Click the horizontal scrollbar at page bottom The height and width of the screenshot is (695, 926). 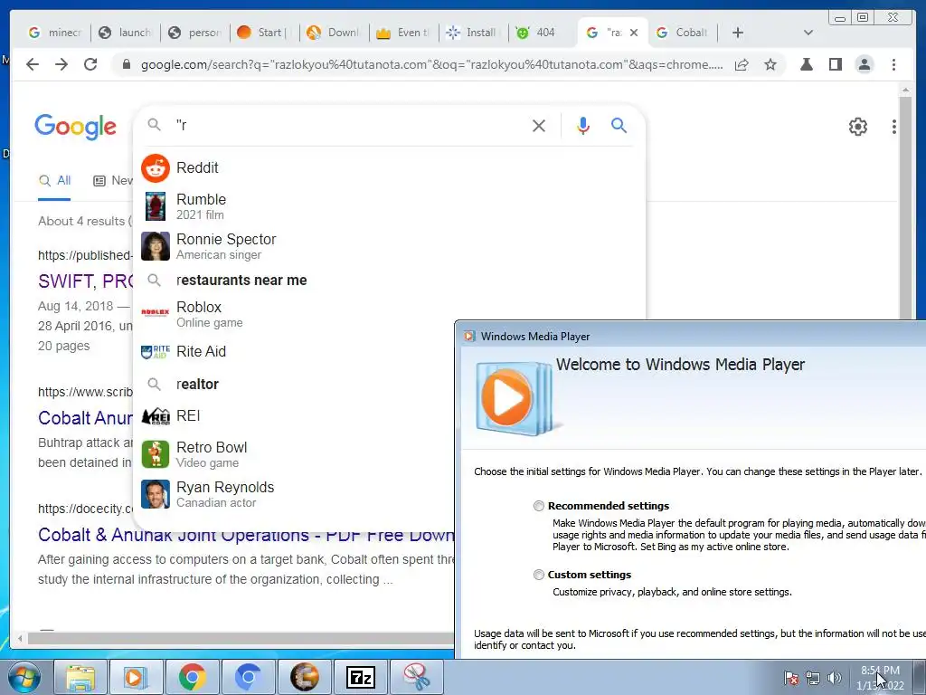[239, 638]
